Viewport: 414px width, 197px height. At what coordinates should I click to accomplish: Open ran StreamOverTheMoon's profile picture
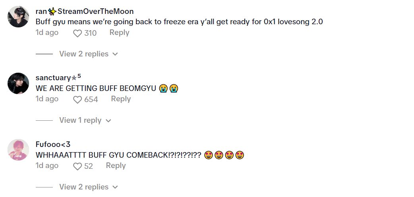[18, 17]
